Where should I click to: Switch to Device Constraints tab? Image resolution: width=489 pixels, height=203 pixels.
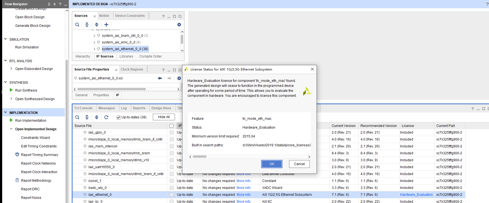[x=130, y=16]
